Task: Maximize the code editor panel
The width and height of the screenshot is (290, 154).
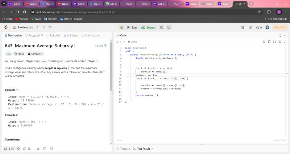Action: (279, 35)
